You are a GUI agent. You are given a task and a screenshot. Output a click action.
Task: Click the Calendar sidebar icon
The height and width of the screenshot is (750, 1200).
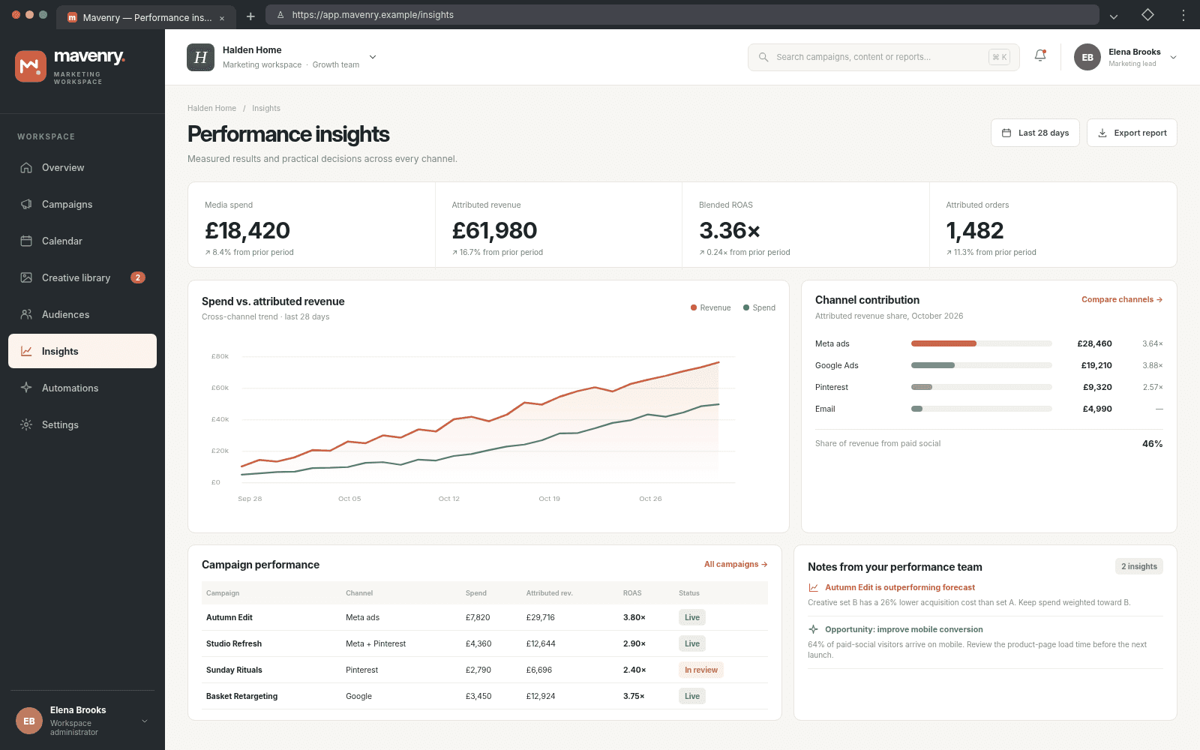pyautogui.click(x=26, y=241)
